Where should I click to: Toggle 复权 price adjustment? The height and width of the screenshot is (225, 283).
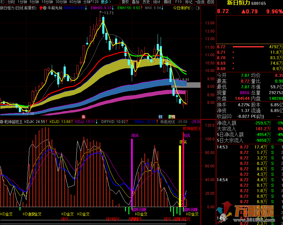click(125, 2)
